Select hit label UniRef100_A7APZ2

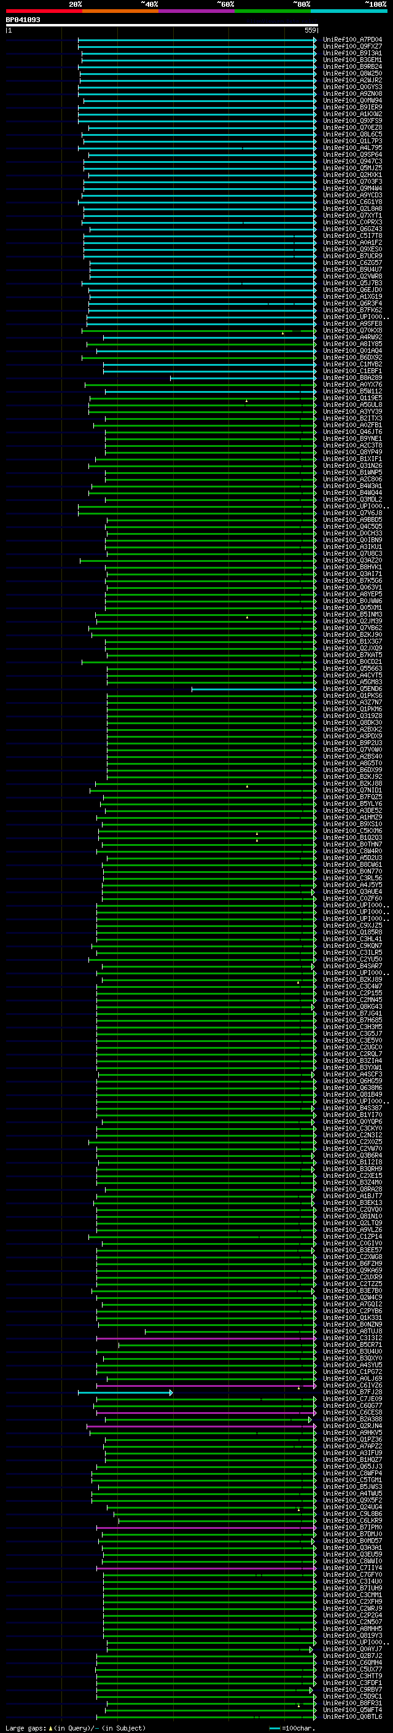pyautogui.click(x=352, y=1446)
